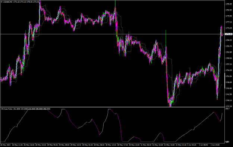Image resolution: width=233 pixels, height=147 pixels.
Task: Click the 1 Jun 03:25 time label
Action: pos(192,145)
